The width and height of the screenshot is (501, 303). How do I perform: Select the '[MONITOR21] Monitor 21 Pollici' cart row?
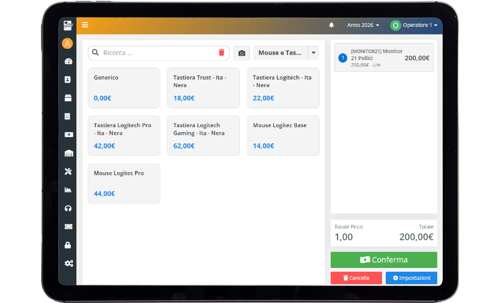[384, 58]
